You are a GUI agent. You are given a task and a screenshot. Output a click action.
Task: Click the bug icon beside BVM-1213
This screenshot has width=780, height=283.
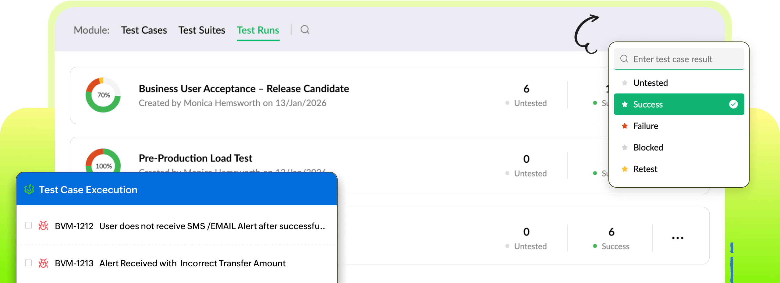44,263
